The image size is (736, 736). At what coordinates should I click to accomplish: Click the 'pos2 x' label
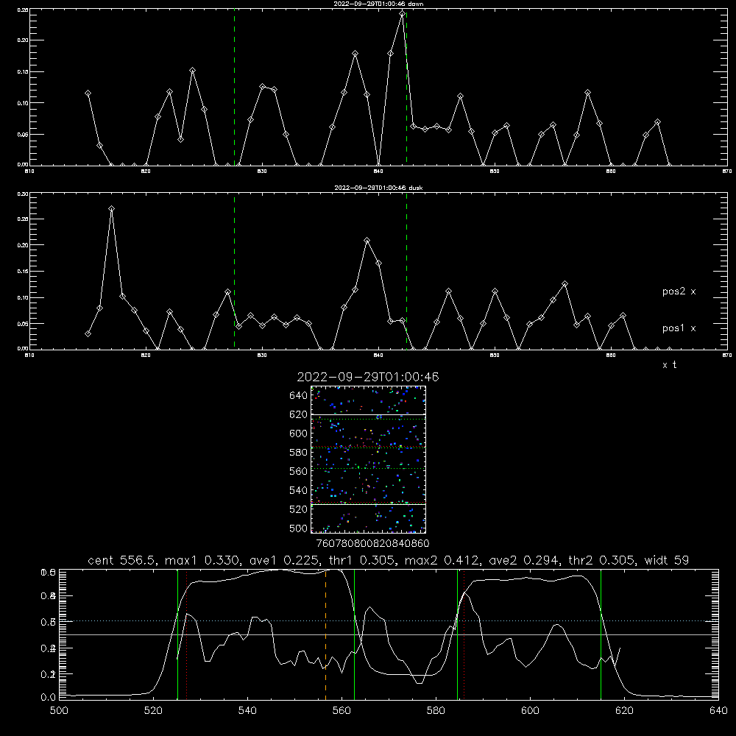[679, 291]
